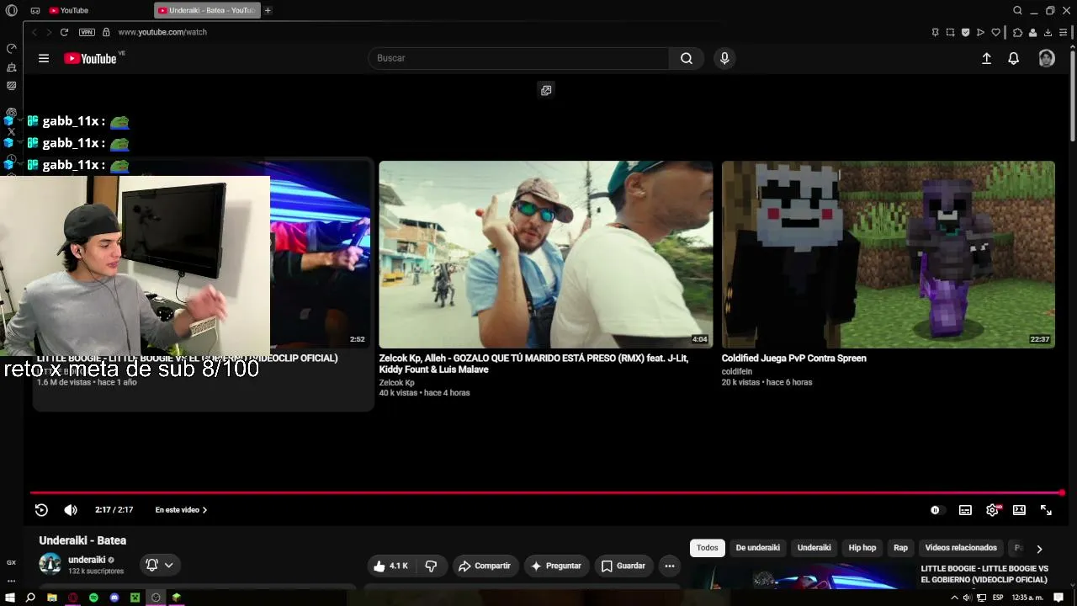Bookmark page with the heart icon
Screen dimensions: 1077x606
pyautogui.click(x=996, y=32)
